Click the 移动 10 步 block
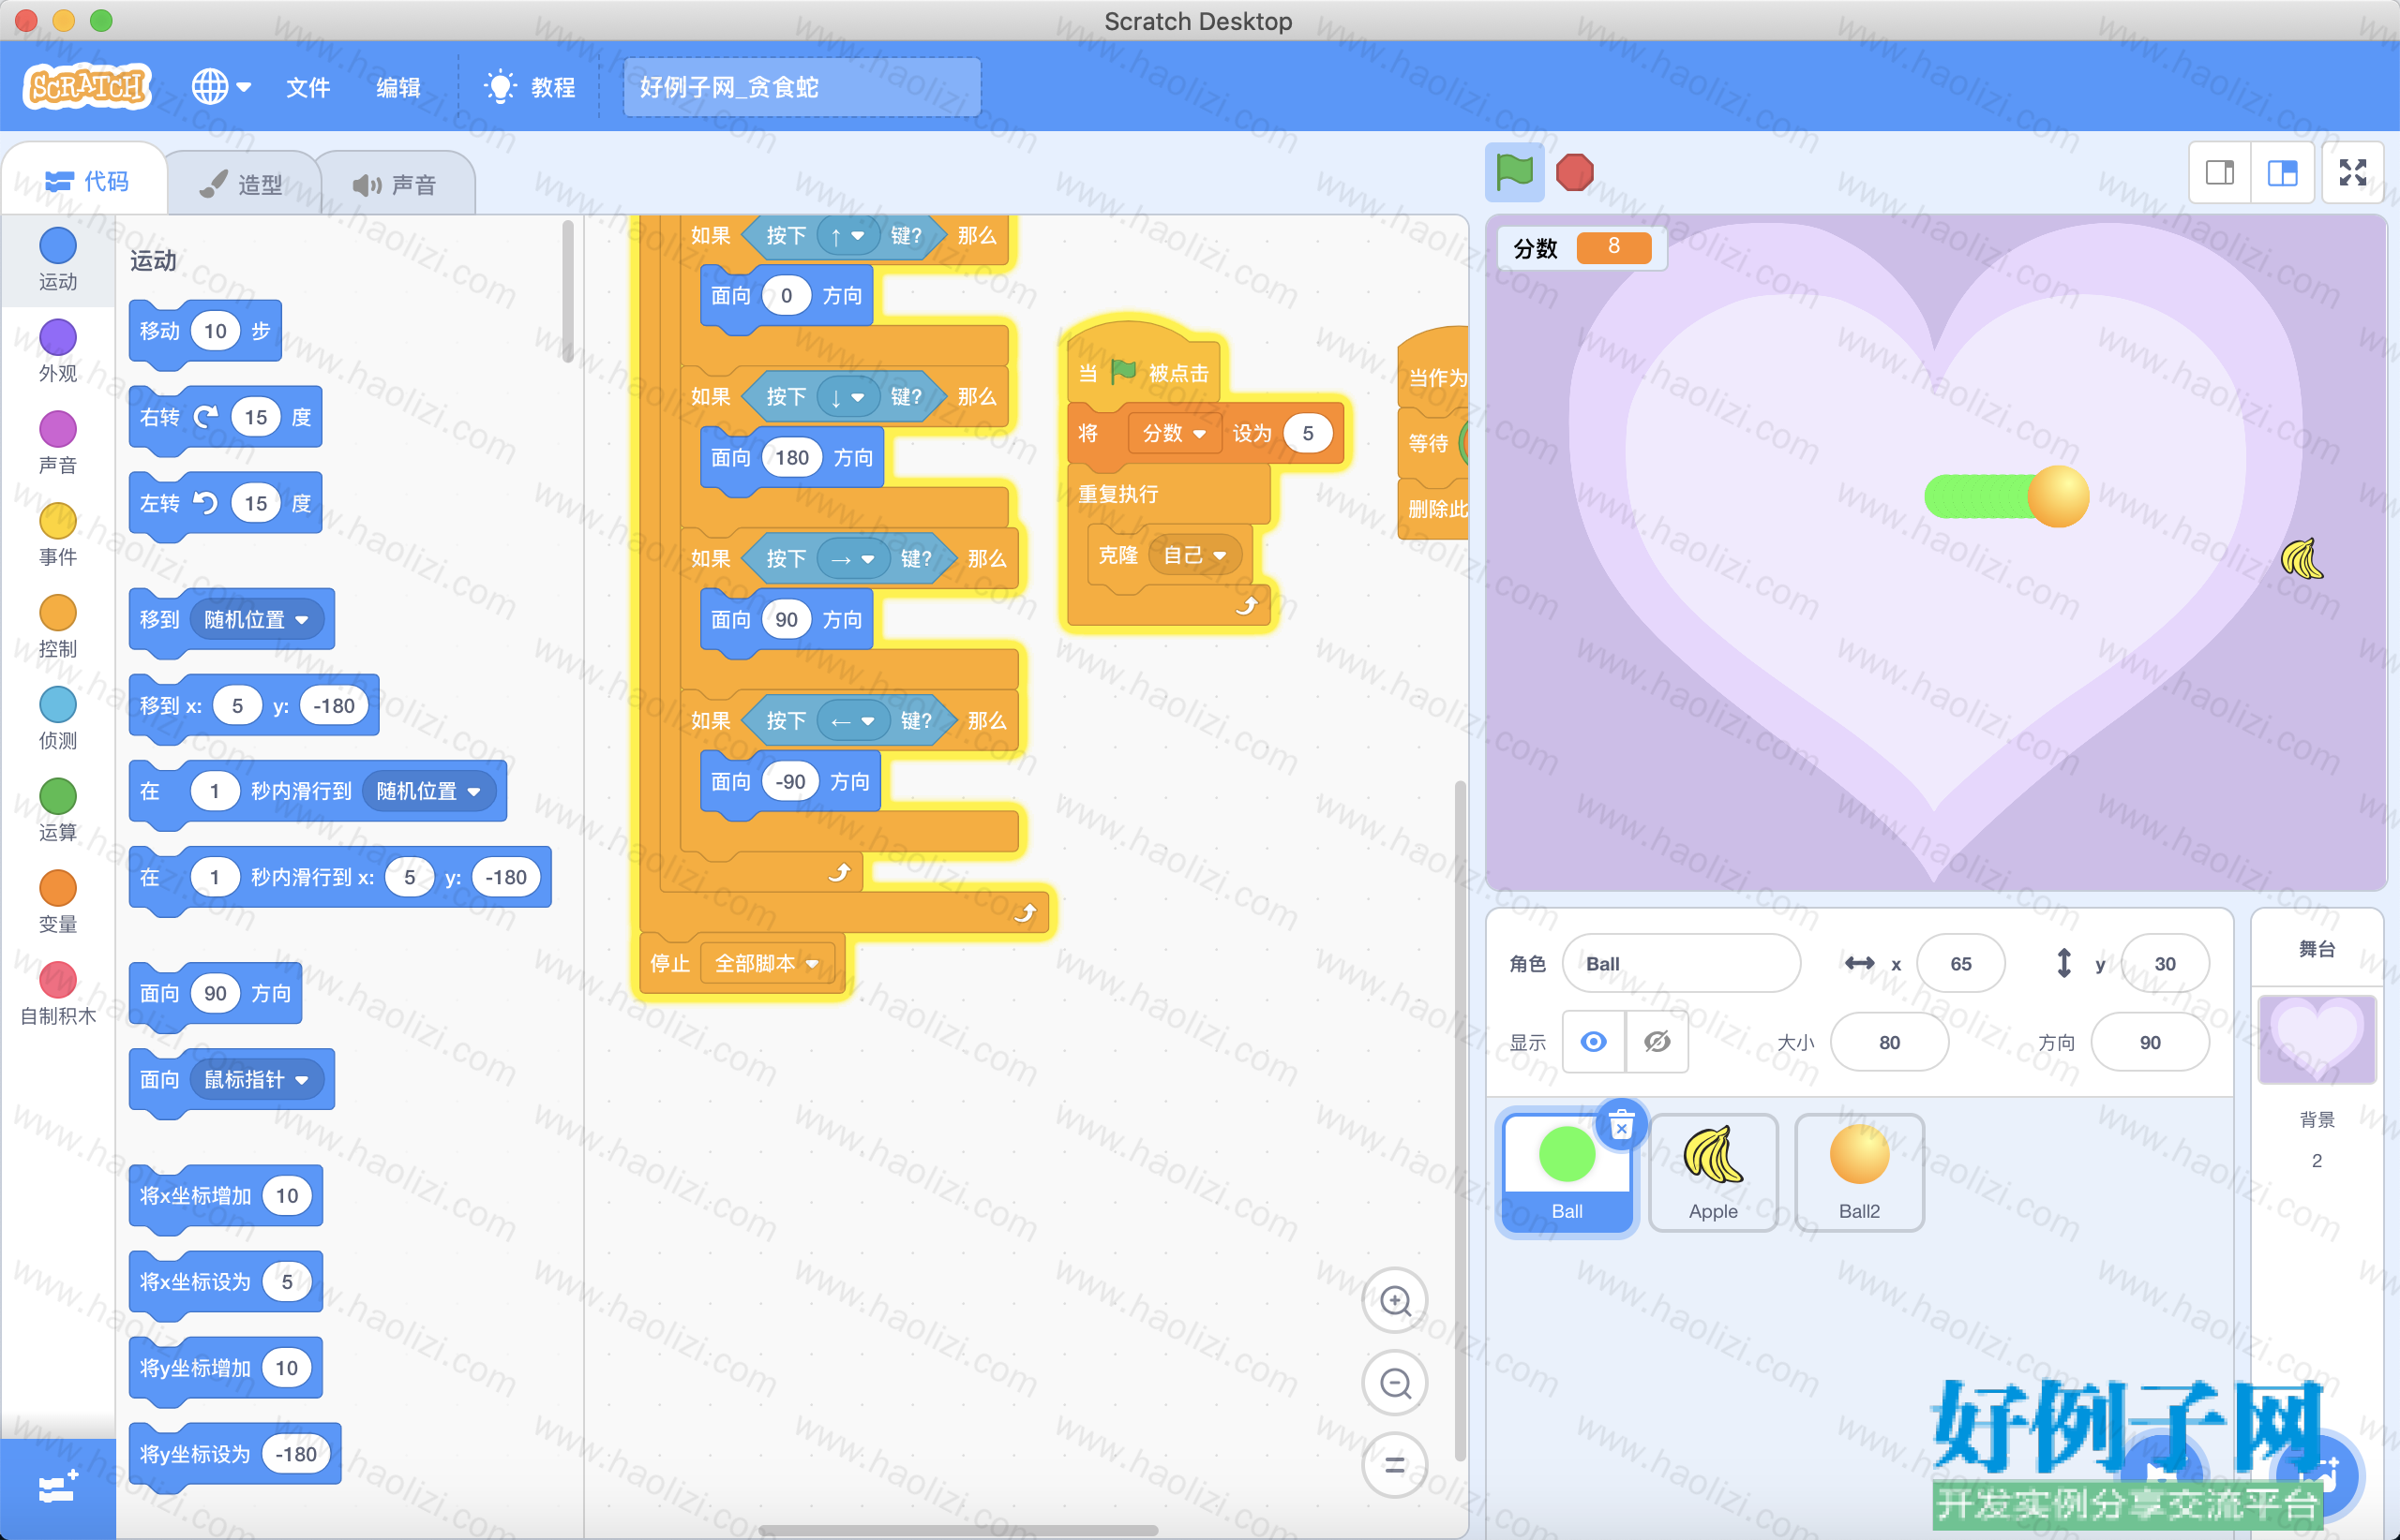 tap(205, 332)
